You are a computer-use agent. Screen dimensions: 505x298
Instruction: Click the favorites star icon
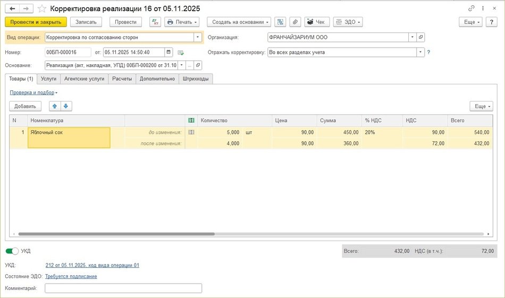pyautogui.click(x=42, y=9)
